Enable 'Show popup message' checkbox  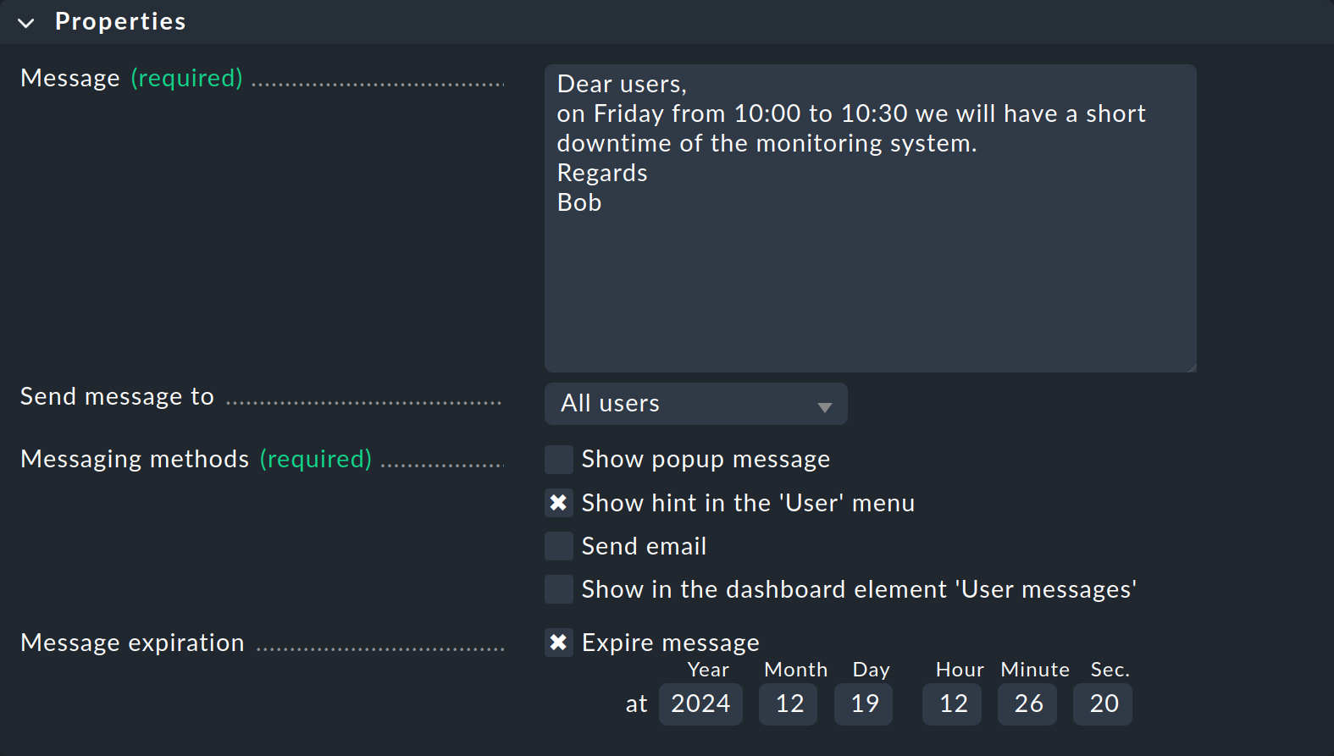point(558,460)
